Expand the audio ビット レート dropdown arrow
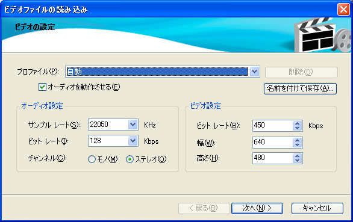 [x=133, y=141]
